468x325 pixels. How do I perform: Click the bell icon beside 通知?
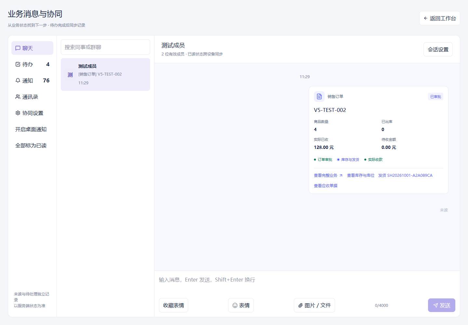click(x=18, y=80)
